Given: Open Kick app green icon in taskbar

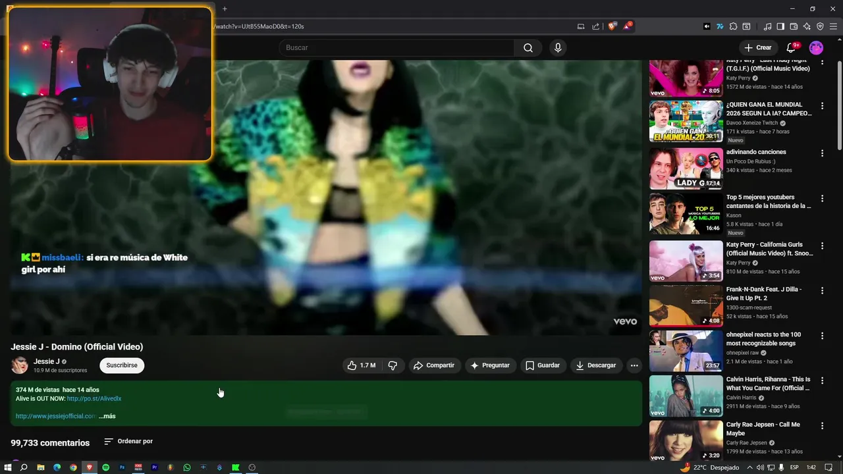Looking at the screenshot, I should pyautogui.click(x=235, y=467).
